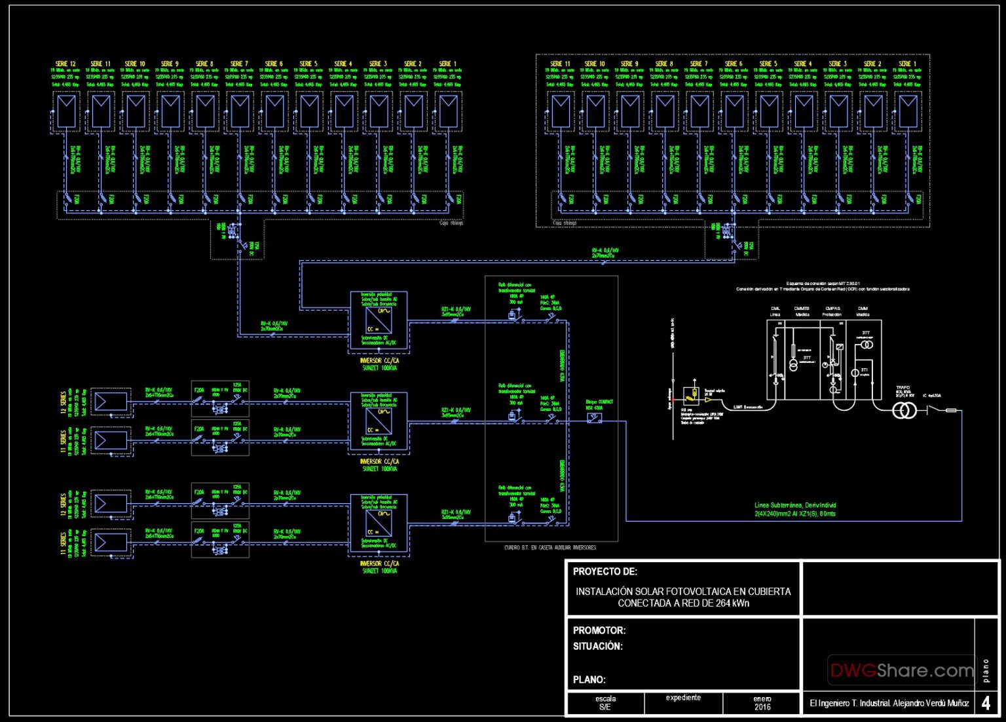Viewport: 1006px width, 722px height.
Task: Select the TRAFO 400 KVA transformer symbol
Action: pos(904,410)
